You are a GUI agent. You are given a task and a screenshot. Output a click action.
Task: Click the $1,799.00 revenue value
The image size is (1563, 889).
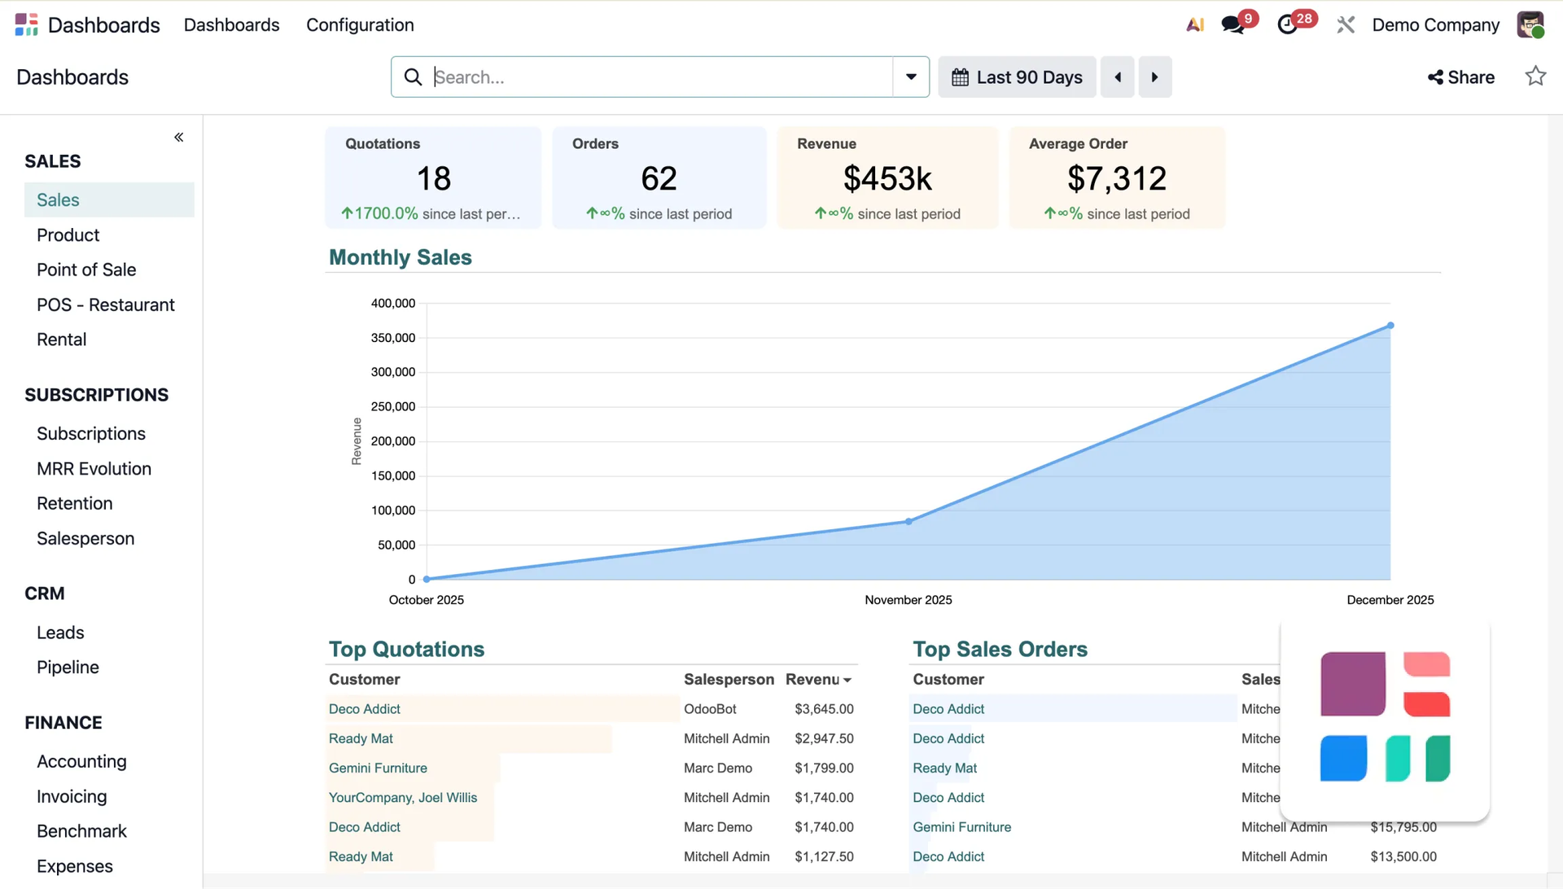pos(824,768)
